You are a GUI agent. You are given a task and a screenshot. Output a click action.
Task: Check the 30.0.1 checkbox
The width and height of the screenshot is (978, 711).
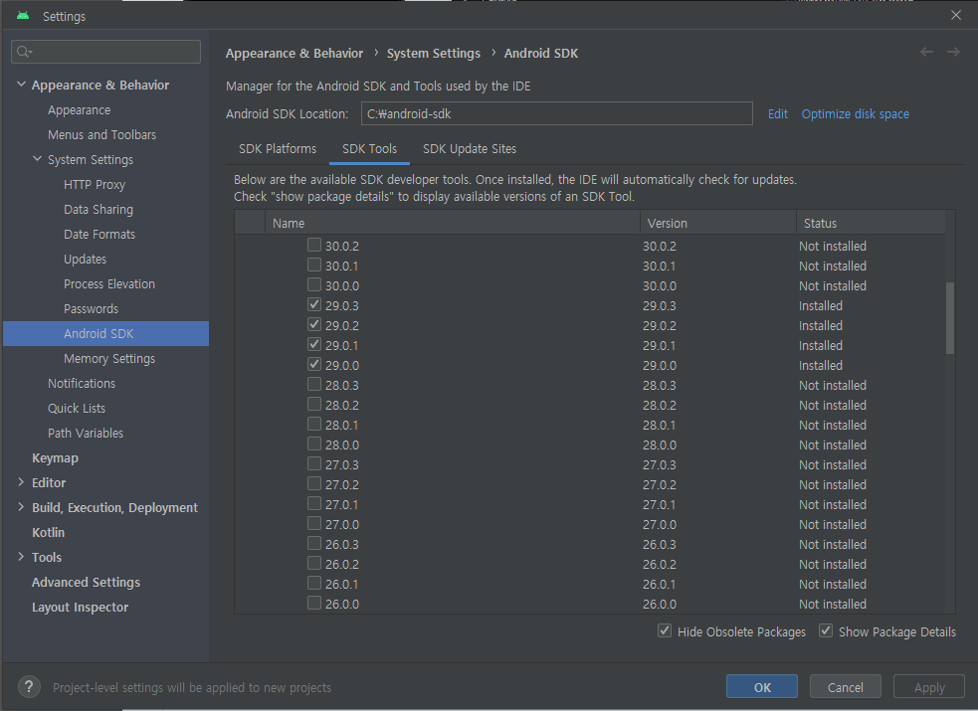pyautogui.click(x=314, y=265)
